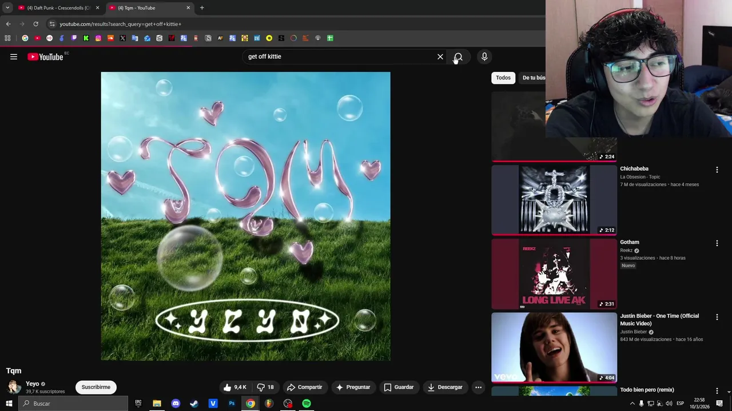This screenshot has width=732, height=411.
Task: Click the address bar URL
Action: click(121, 24)
